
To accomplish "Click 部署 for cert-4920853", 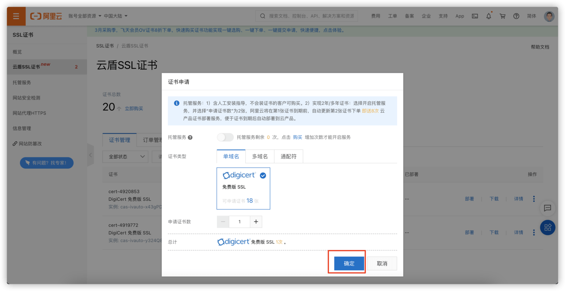I will (x=469, y=199).
